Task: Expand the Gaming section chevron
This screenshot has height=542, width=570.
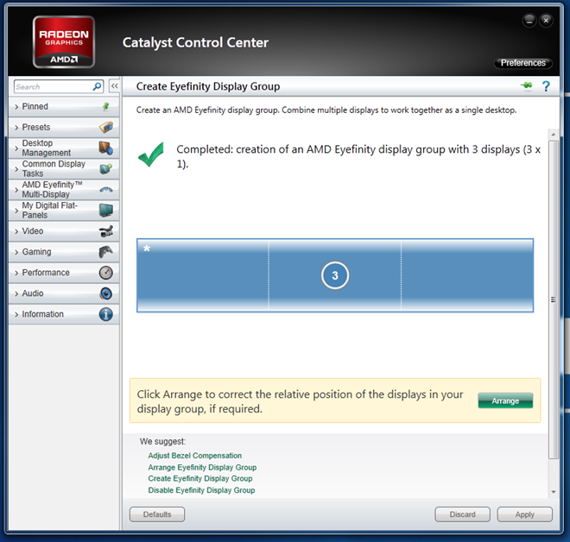Action: click(x=16, y=252)
